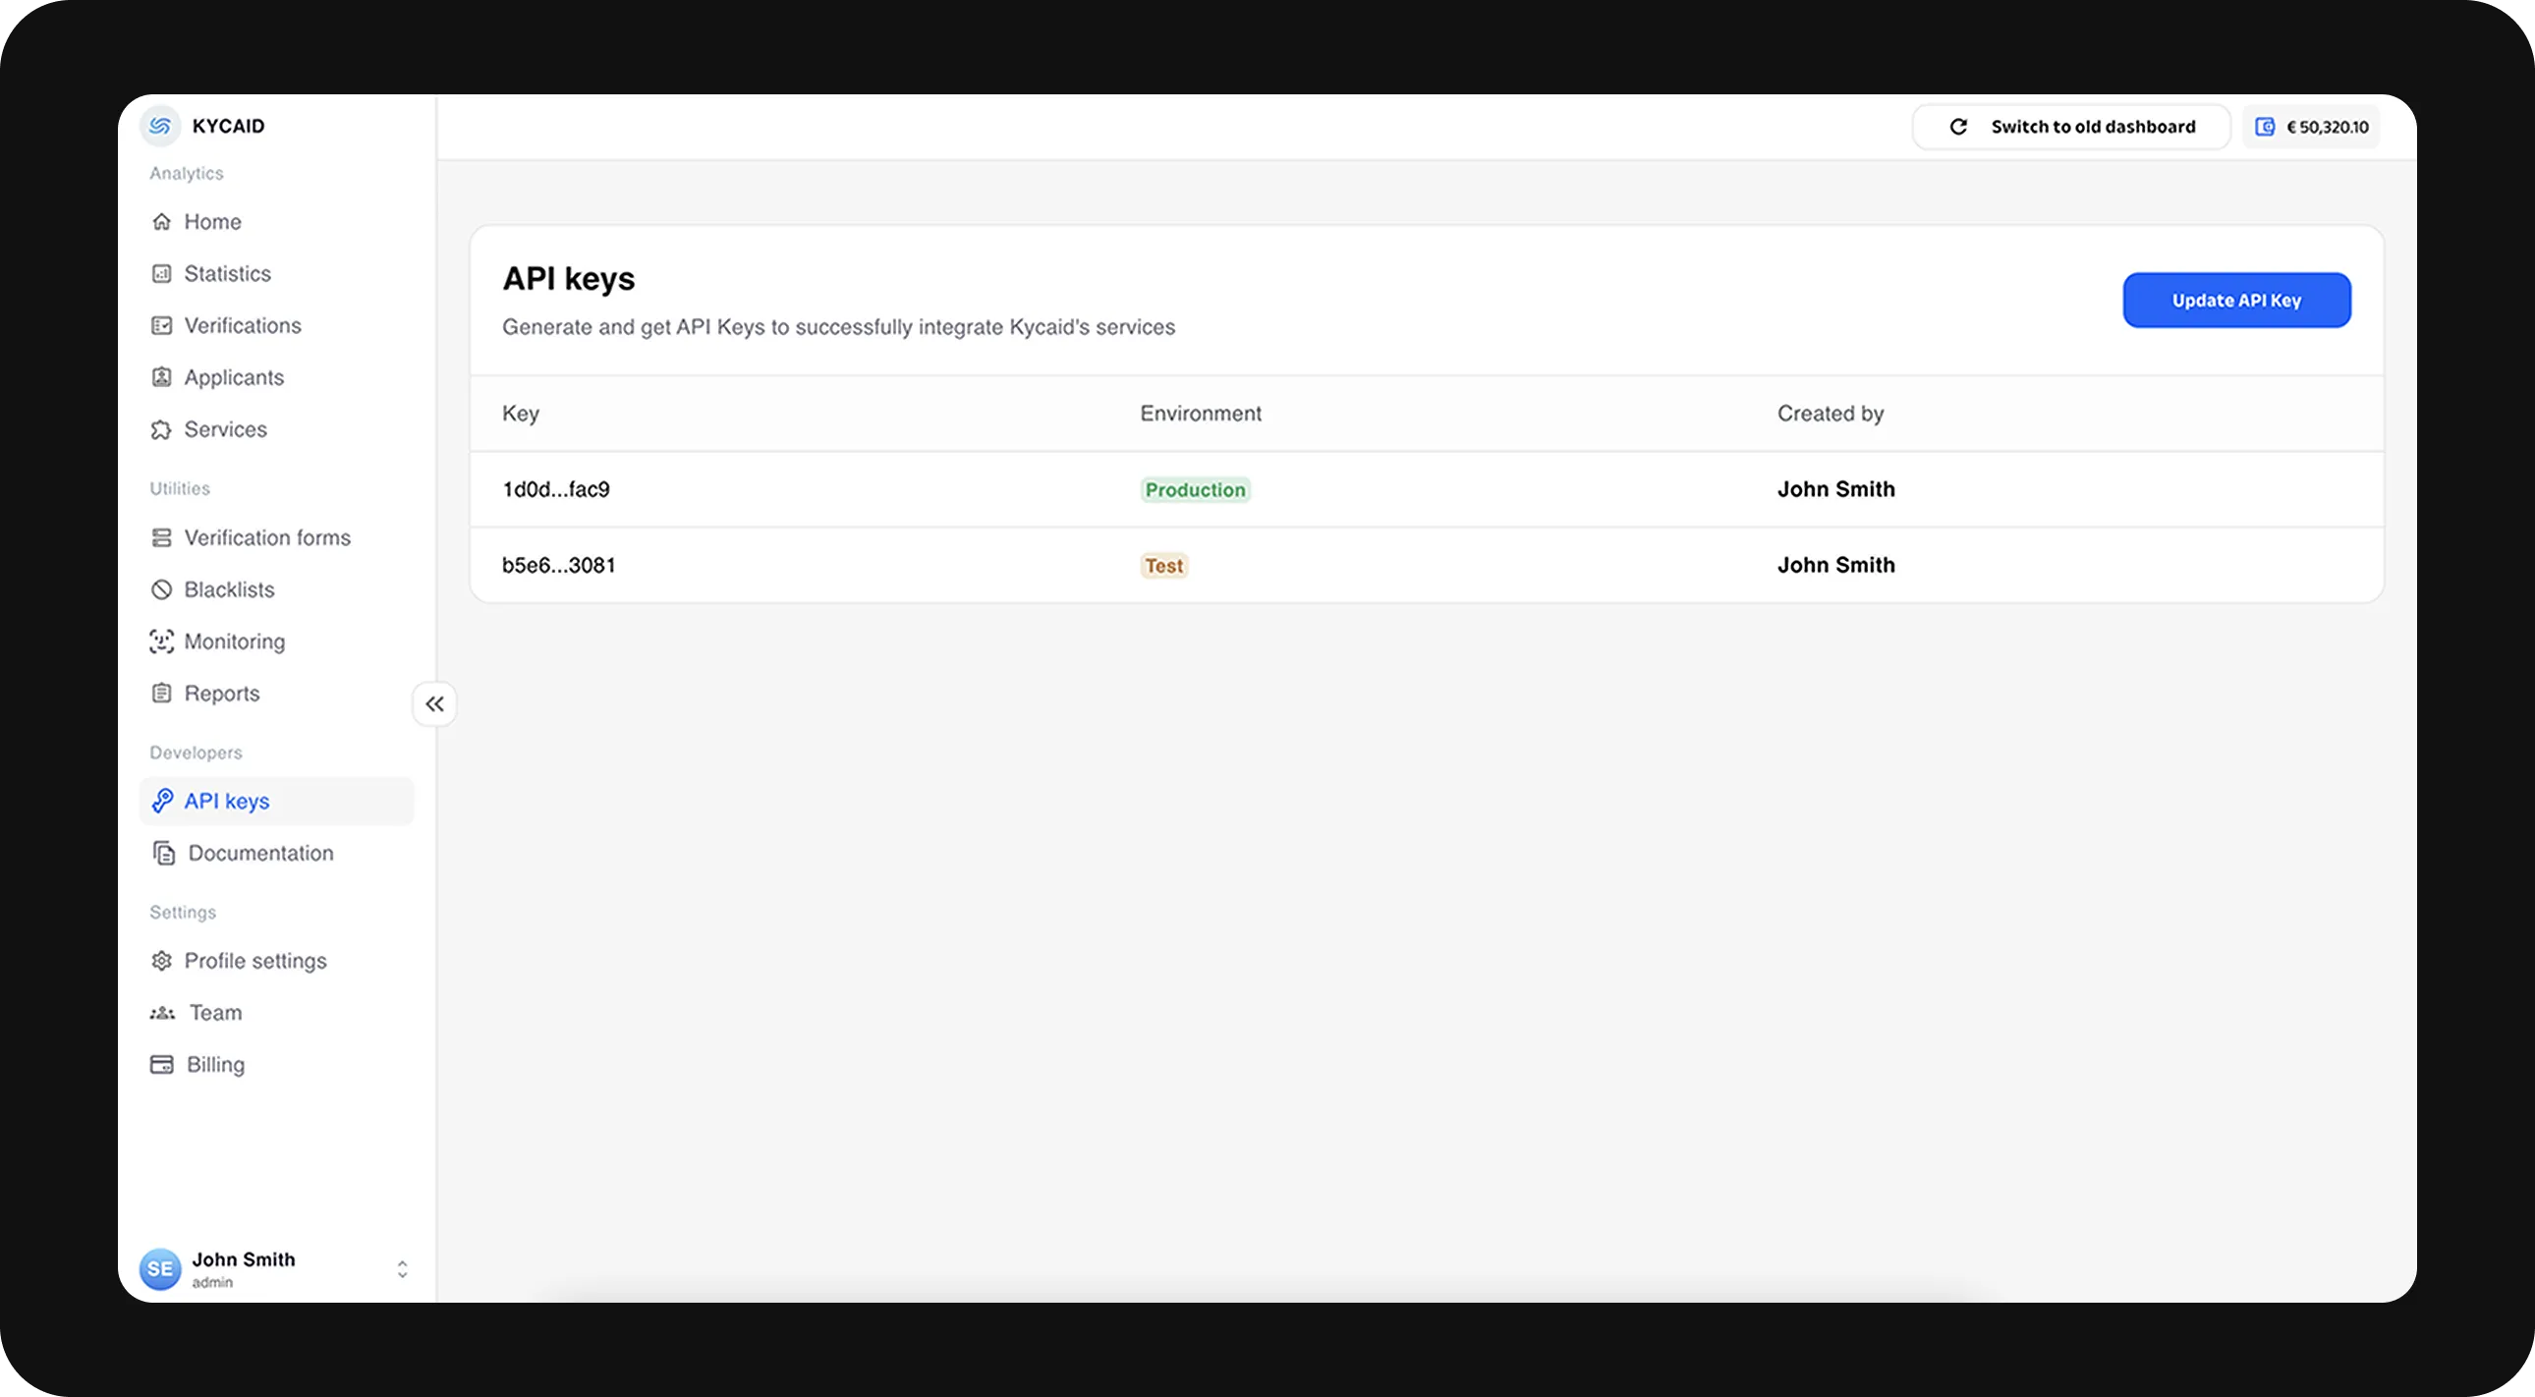Click the Blacklists prohibited-circle icon
Image resolution: width=2535 pixels, height=1397 pixels.
coord(161,589)
